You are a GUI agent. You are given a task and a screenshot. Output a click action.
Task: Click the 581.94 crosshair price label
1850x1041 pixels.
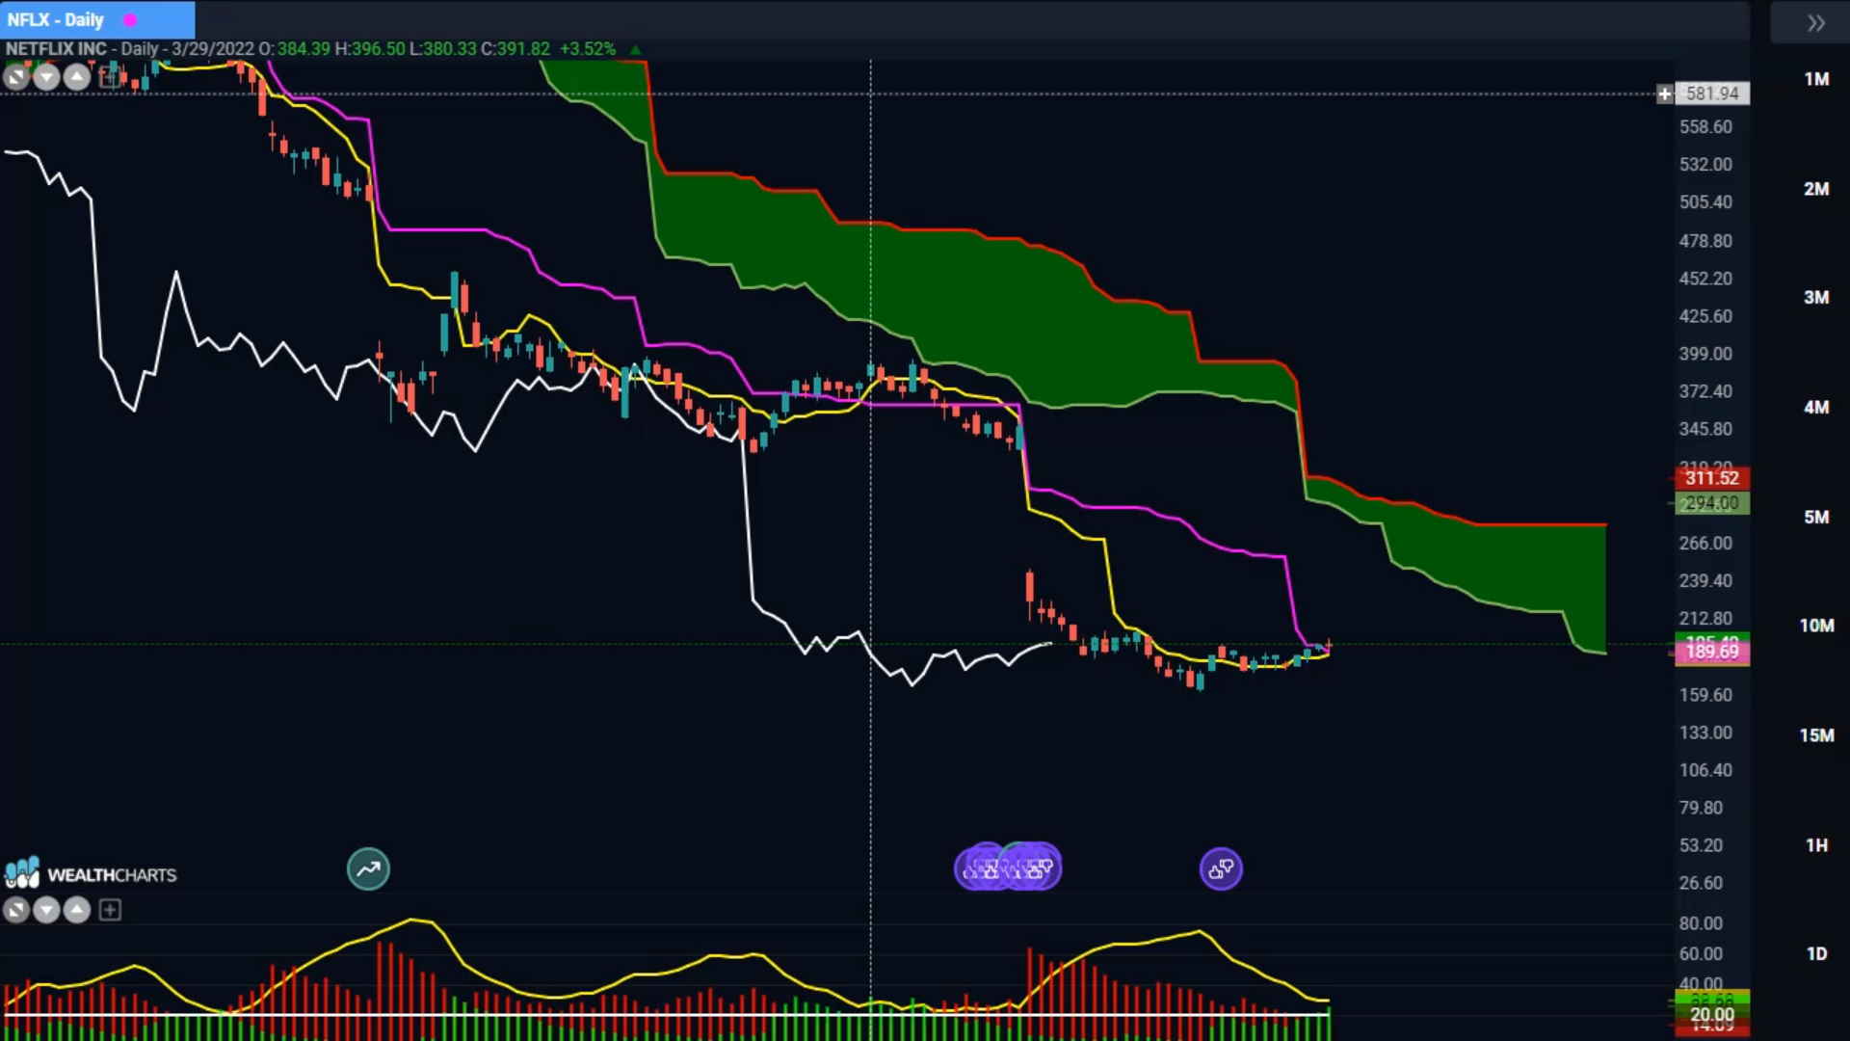pyautogui.click(x=1712, y=93)
